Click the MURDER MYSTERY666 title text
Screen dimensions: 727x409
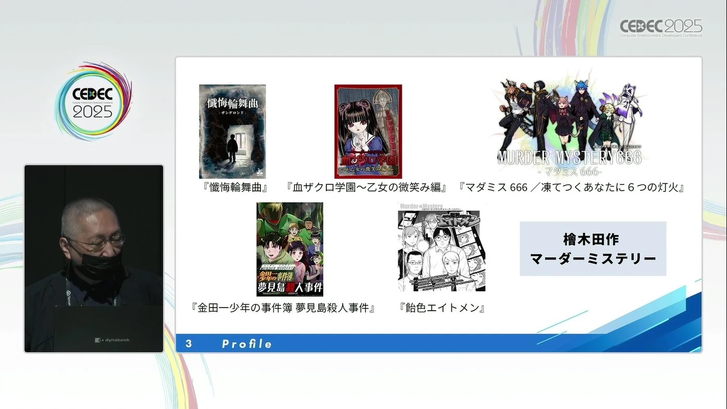569,157
